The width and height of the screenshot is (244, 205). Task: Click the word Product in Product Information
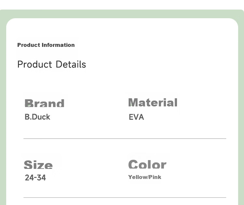29,45
